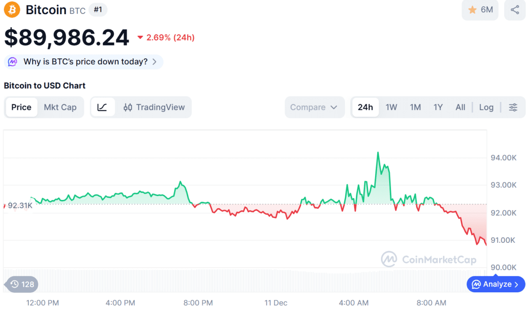Select the 1Y time range tab
The image size is (530, 321).
tap(438, 107)
